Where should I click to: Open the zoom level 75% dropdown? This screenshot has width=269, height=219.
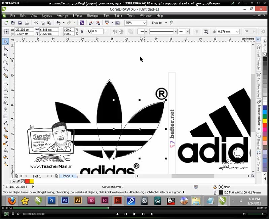[x=145, y=23]
